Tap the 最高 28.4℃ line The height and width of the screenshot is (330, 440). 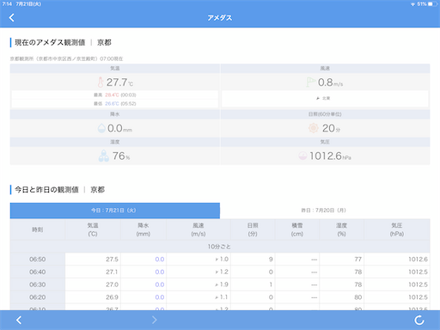[x=115, y=95]
